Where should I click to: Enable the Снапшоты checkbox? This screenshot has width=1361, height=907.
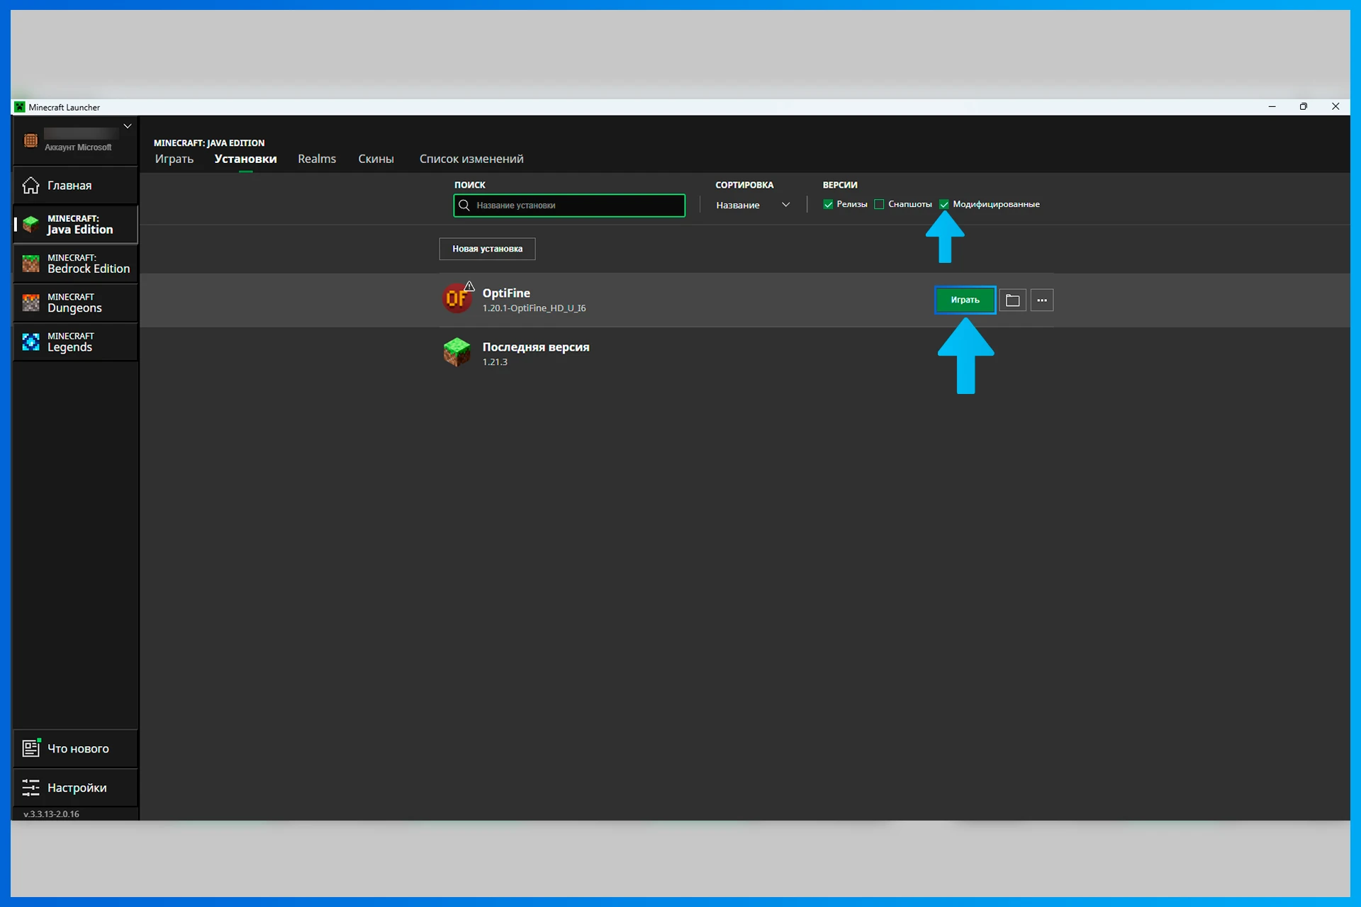click(879, 205)
